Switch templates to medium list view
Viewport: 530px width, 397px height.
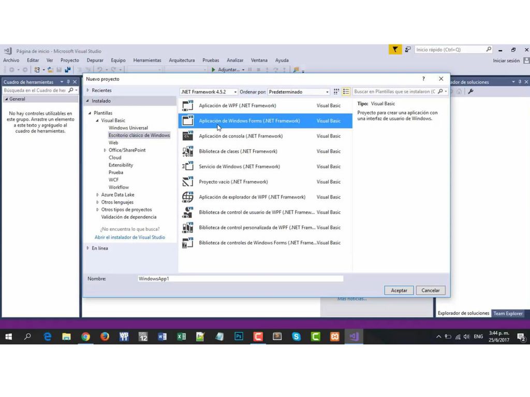(x=346, y=91)
